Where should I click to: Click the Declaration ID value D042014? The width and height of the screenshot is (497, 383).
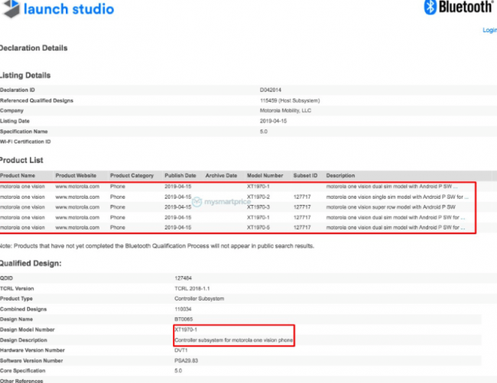point(271,90)
